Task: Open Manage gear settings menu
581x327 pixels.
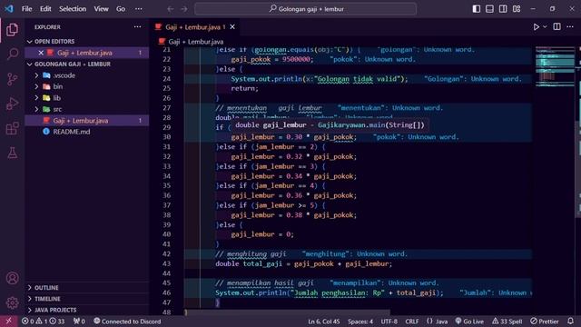Action: coord(12,302)
